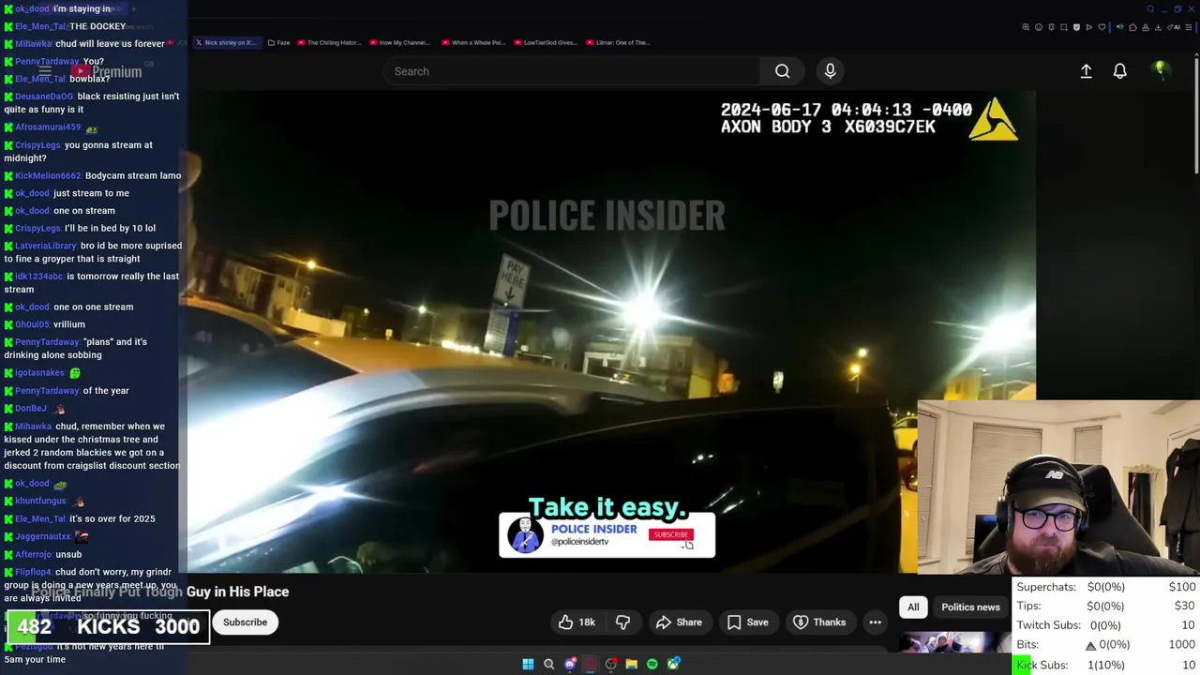Open File Explorer folder in taskbar

click(632, 664)
